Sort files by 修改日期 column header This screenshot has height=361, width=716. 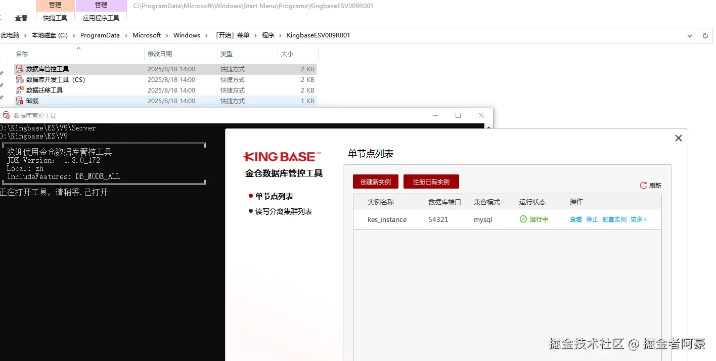coord(160,54)
